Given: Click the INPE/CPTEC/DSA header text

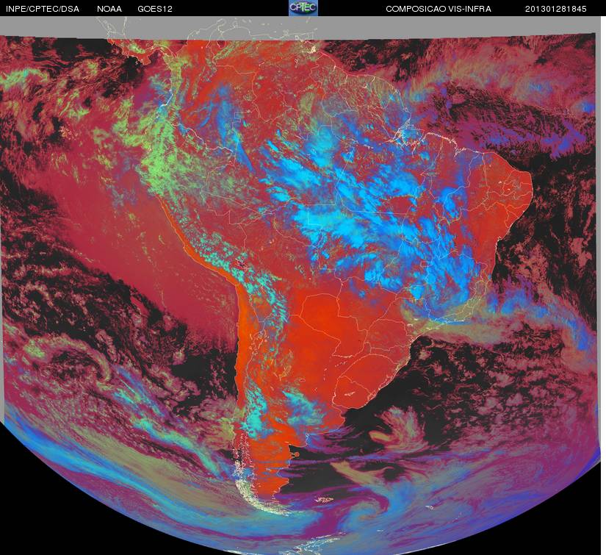Looking at the screenshot, I should coord(43,9).
